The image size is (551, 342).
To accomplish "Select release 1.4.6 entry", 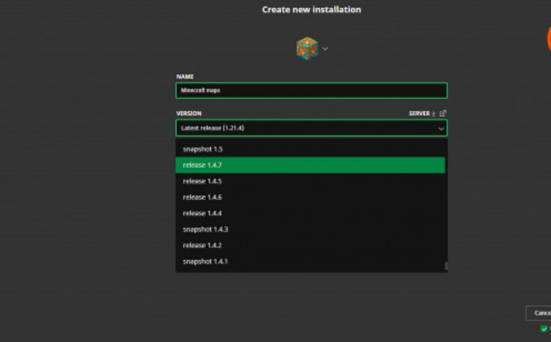I will [x=311, y=197].
